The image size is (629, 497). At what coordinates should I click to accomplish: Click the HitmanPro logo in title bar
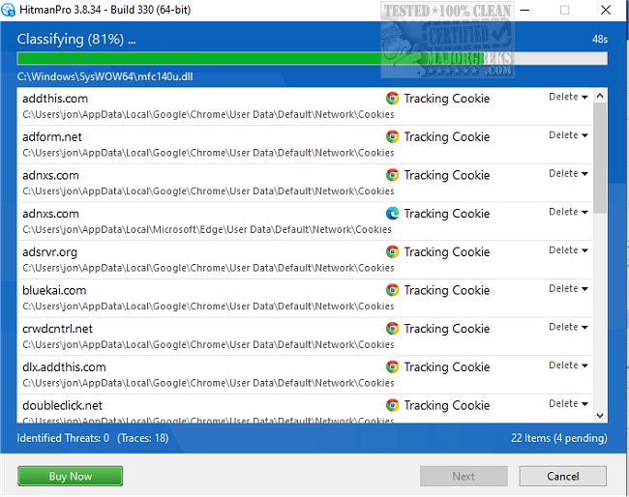point(10,11)
